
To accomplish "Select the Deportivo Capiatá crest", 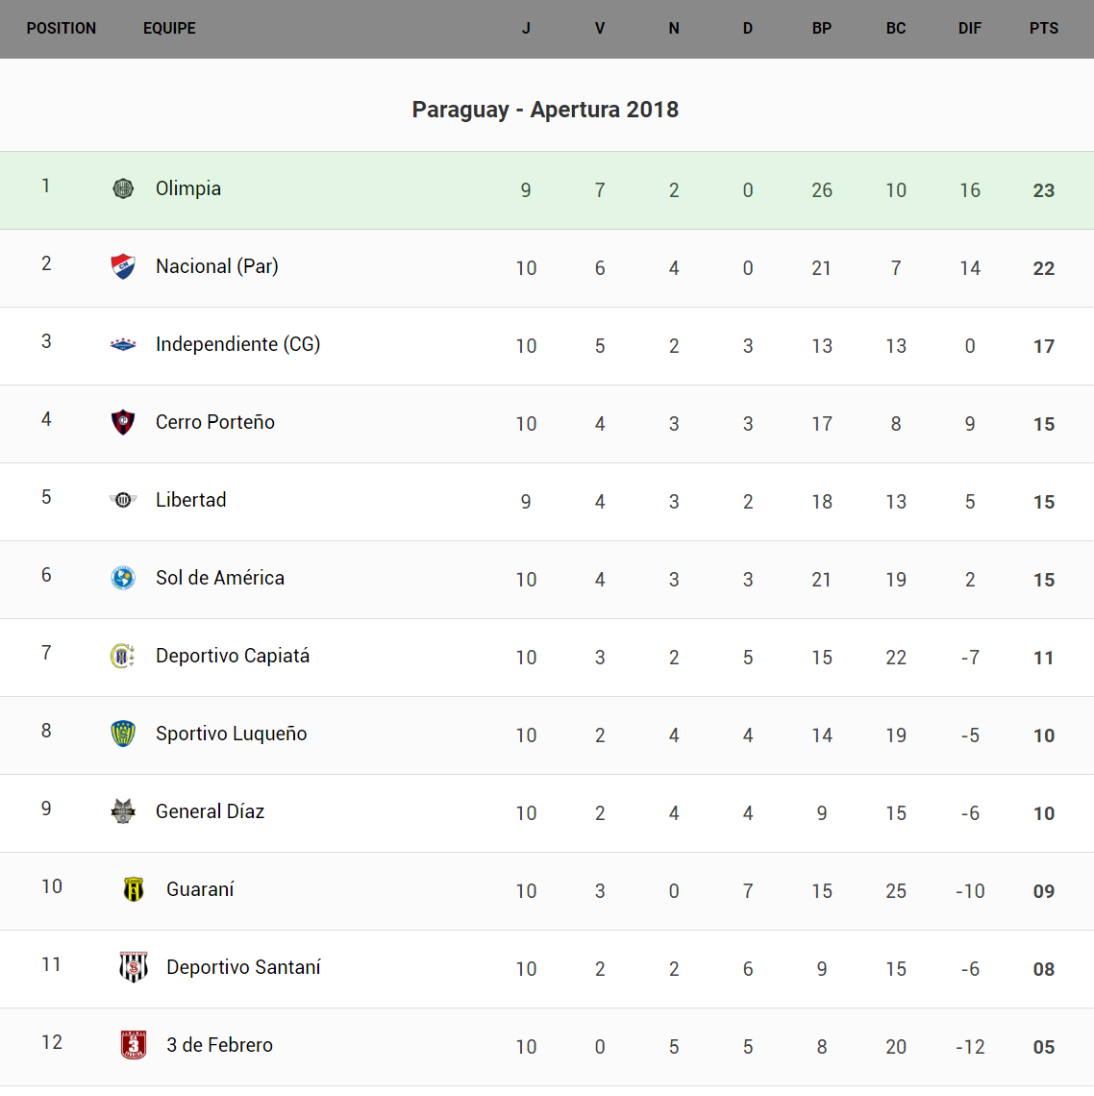I will 123,656.
